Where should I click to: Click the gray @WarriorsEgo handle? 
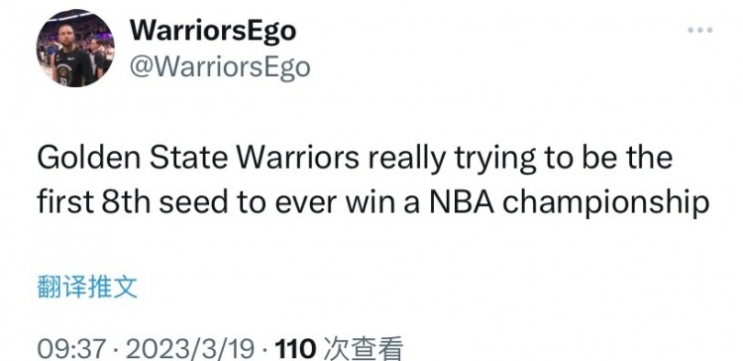click(x=220, y=66)
